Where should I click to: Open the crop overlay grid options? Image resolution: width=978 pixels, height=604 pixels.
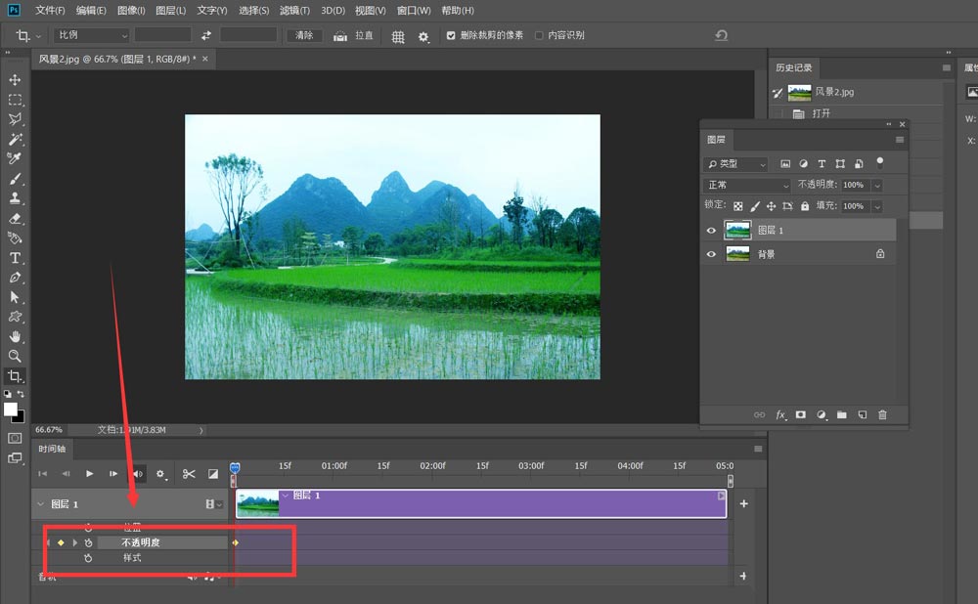pyautogui.click(x=398, y=37)
